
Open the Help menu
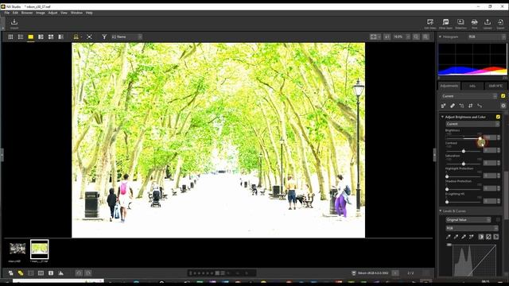tap(89, 13)
